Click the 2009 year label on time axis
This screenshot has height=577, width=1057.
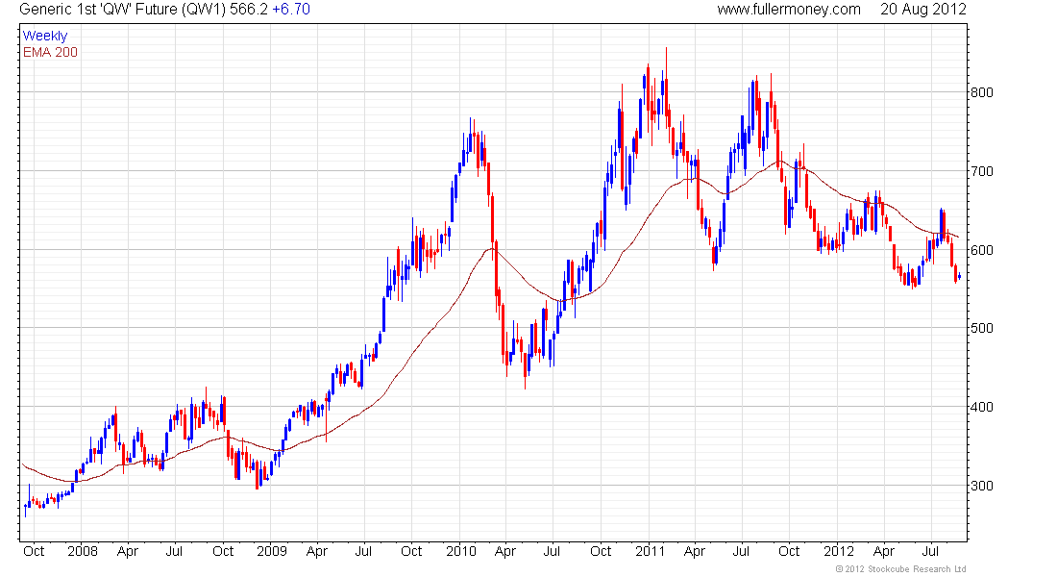(272, 551)
